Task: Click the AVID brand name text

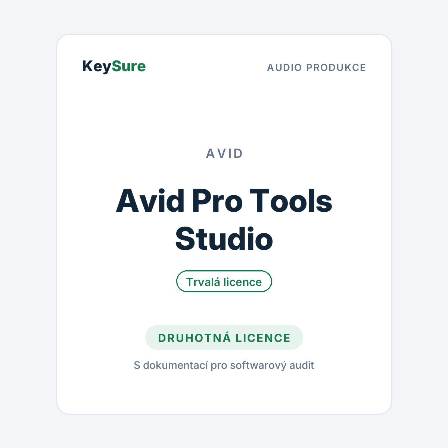Action: (x=224, y=153)
